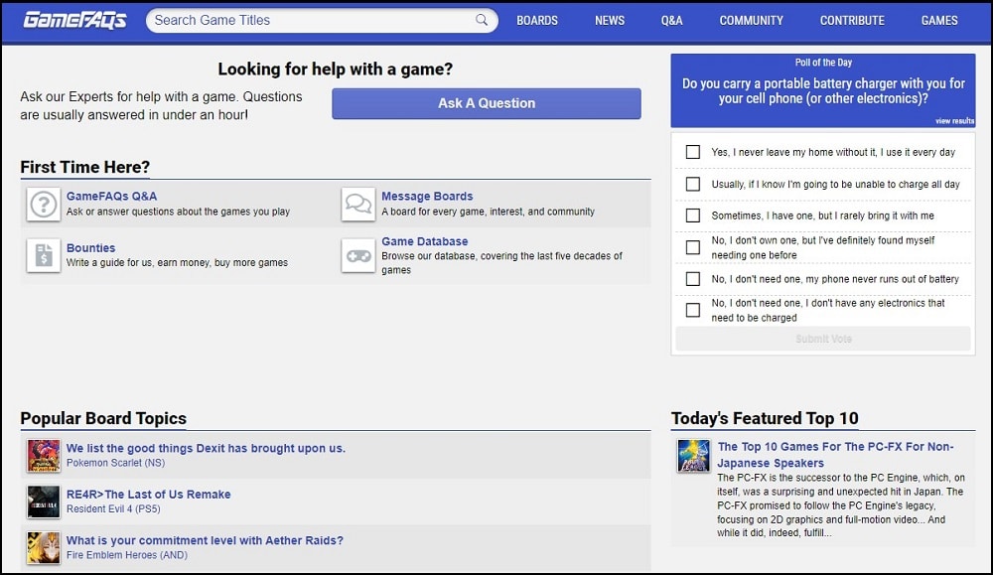This screenshot has height=575, width=993.
Task: Open the Q&A menu
Action: coord(672,20)
